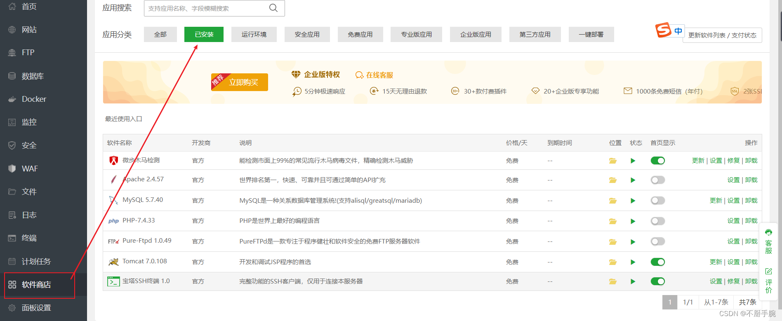Viewport: 782px width, 321px height.
Task: Click 修复 link for 微步木马检测
Action: (x=733, y=161)
